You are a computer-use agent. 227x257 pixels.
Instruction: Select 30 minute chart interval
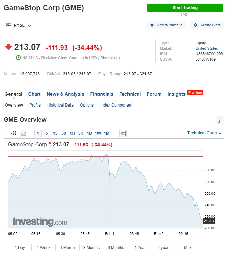(x=63, y=133)
